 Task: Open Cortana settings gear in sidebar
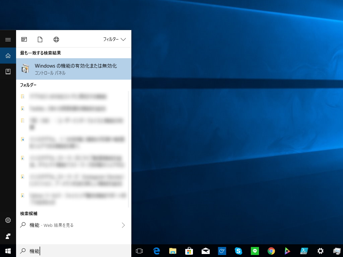point(8,220)
